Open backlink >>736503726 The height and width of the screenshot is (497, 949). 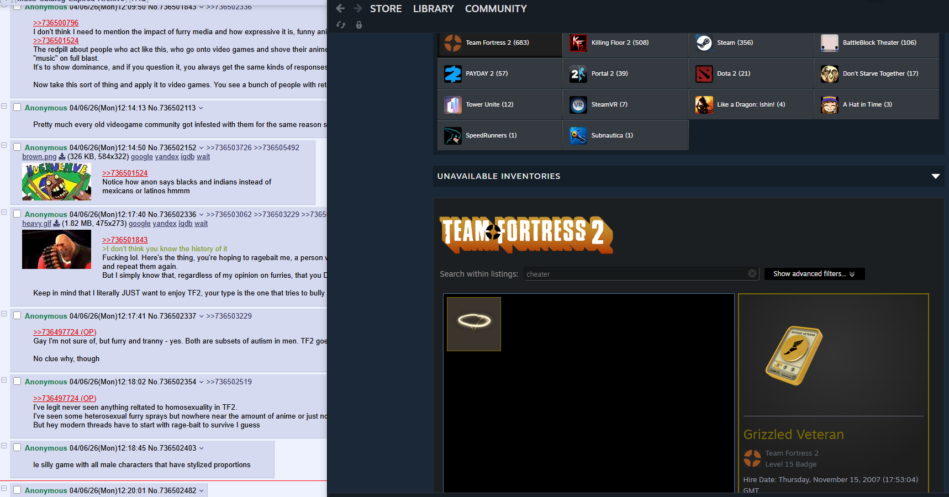tap(229, 148)
